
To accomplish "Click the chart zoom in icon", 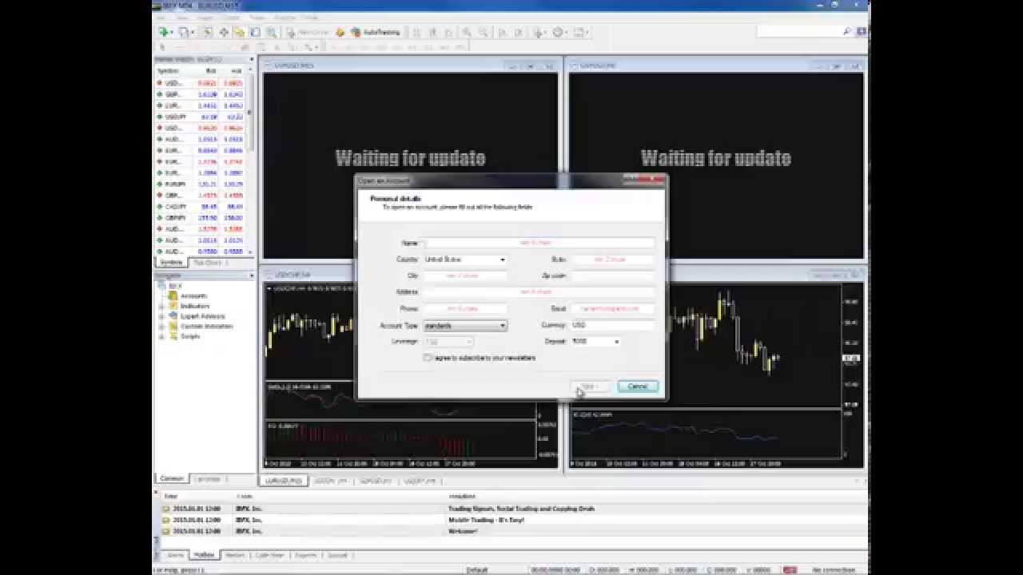I will coord(466,32).
